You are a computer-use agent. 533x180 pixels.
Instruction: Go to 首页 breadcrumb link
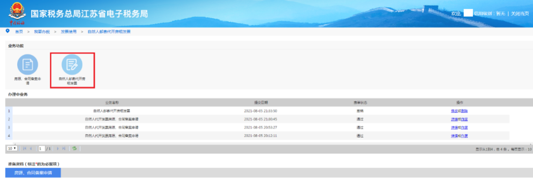[19, 31]
